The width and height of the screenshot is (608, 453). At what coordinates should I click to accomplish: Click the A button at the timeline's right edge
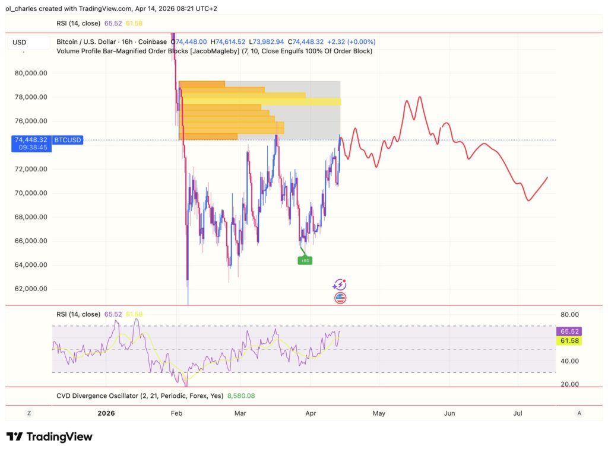(579, 413)
